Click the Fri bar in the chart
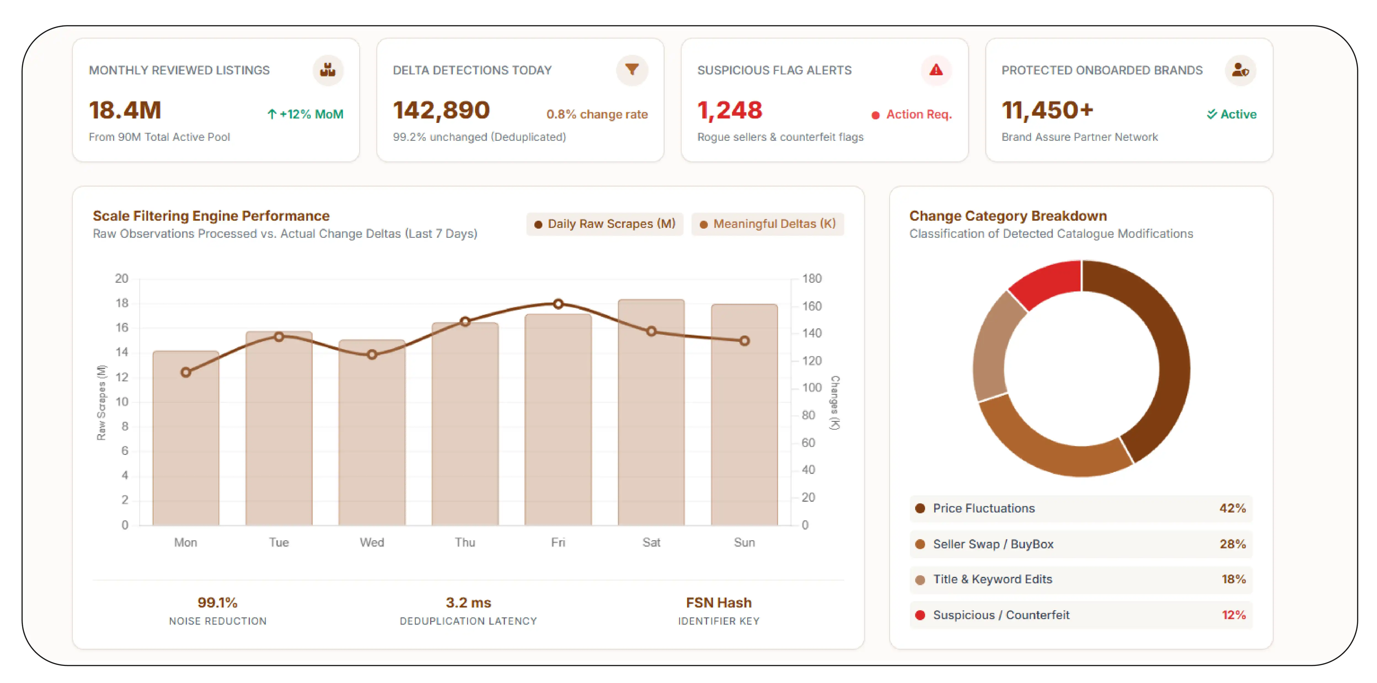1377x683 pixels. pos(558,420)
